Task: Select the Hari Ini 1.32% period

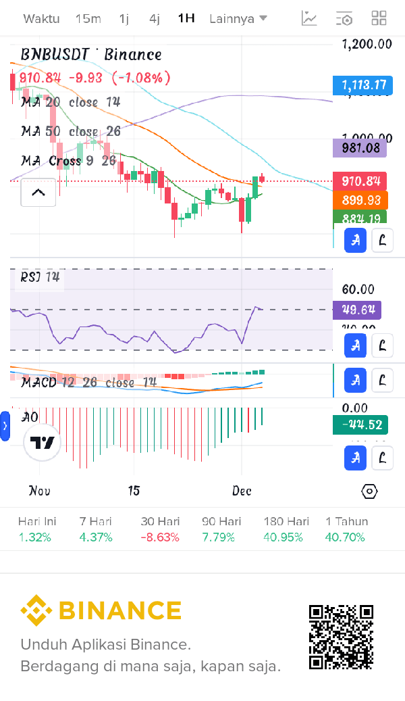Action: (37, 529)
